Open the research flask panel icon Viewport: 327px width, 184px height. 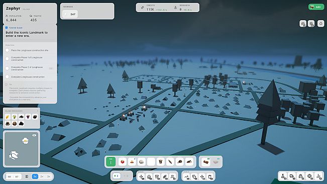(x=283, y=176)
